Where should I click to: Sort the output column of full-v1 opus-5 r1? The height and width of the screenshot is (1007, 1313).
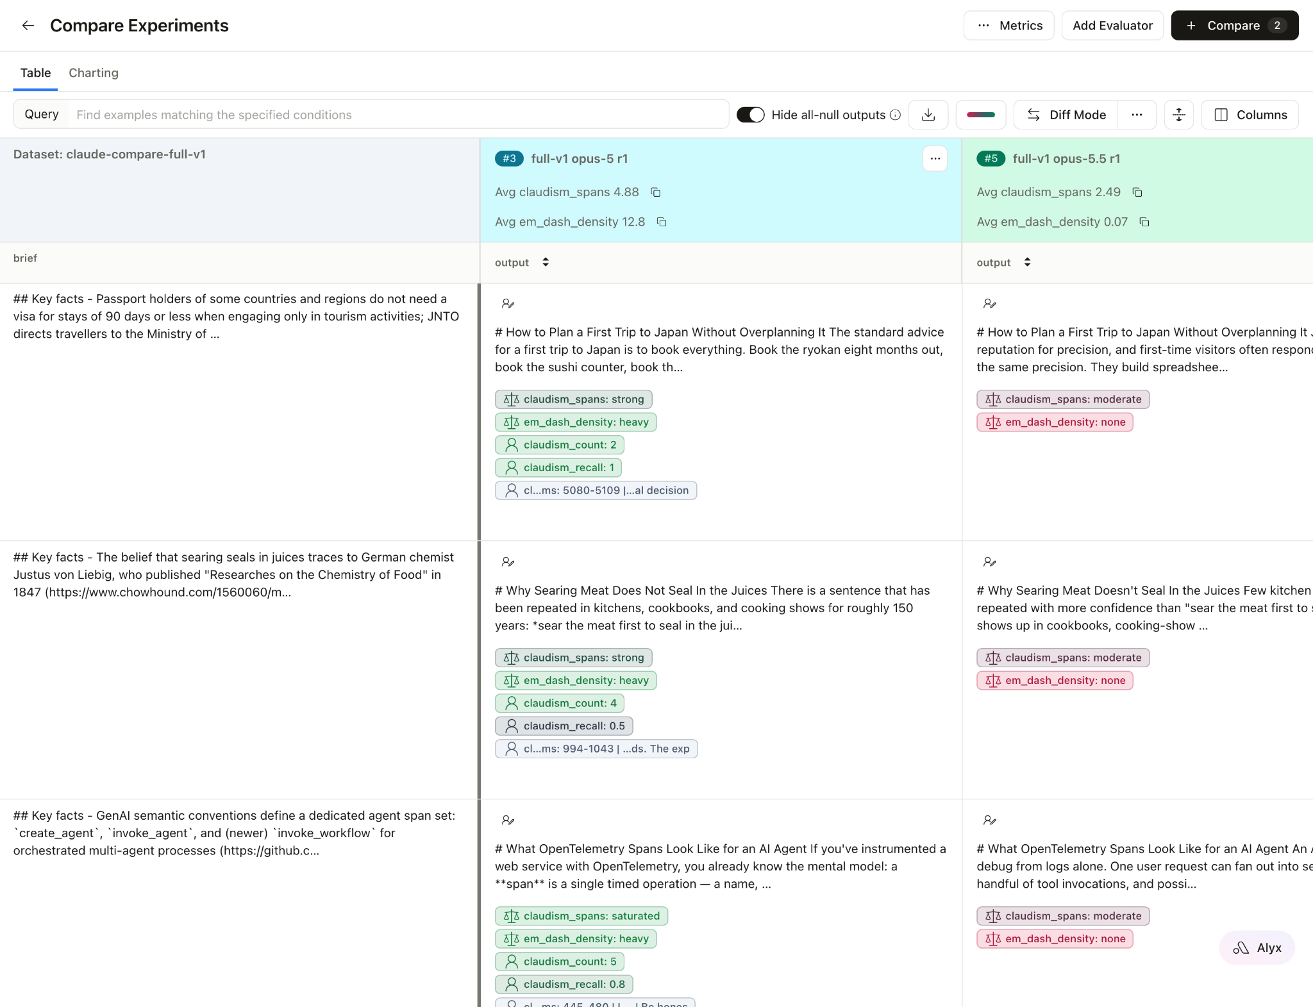pyautogui.click(x=546, y=262)
